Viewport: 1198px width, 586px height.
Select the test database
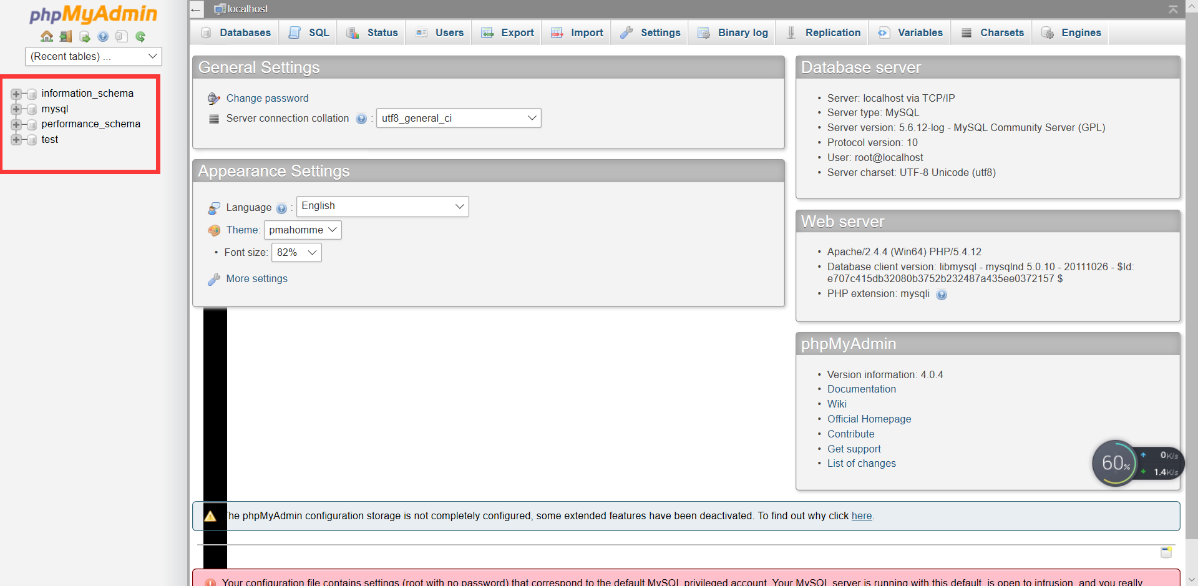point(50,140)
